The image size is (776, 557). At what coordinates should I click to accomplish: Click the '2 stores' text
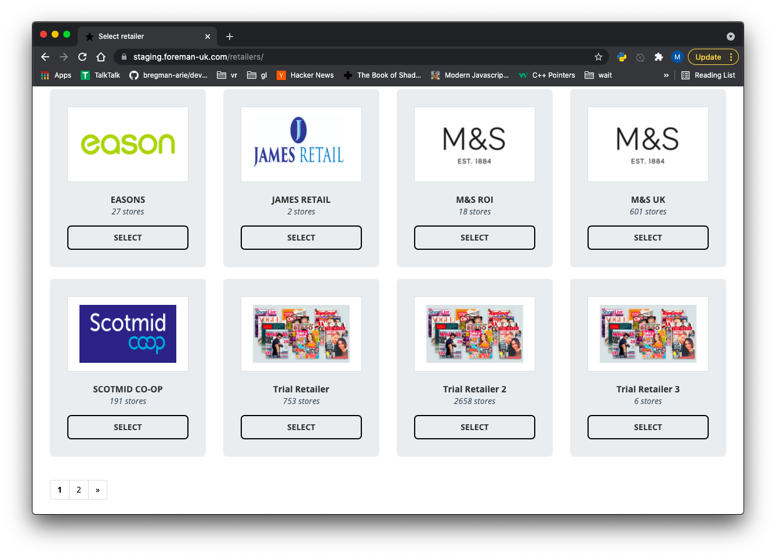301,212
